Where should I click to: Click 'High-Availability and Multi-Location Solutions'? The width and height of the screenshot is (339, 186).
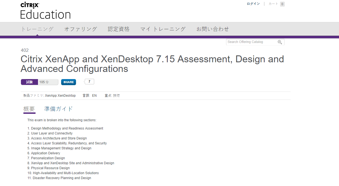pos(66,173)
